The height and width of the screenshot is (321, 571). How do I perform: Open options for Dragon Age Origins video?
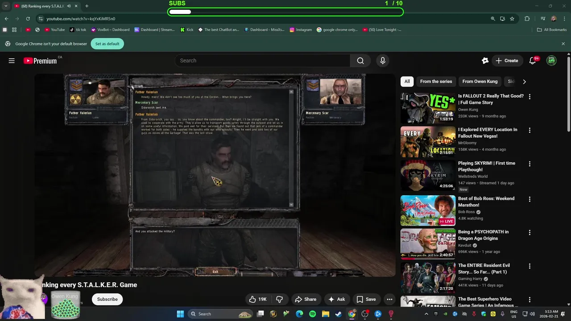pos(530,232)
